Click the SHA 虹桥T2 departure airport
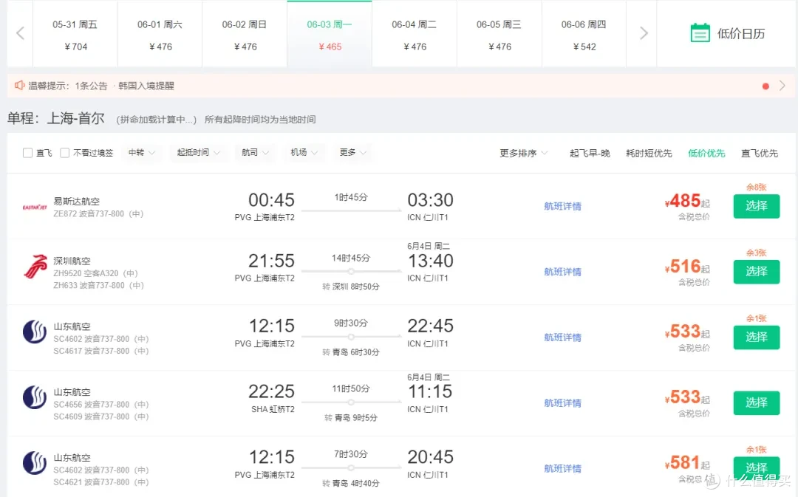The height and width of the screenshot is (497, 798). point(273,410)
